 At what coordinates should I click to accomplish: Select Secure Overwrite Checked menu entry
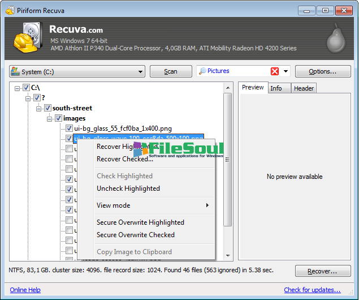pos(135,235)
